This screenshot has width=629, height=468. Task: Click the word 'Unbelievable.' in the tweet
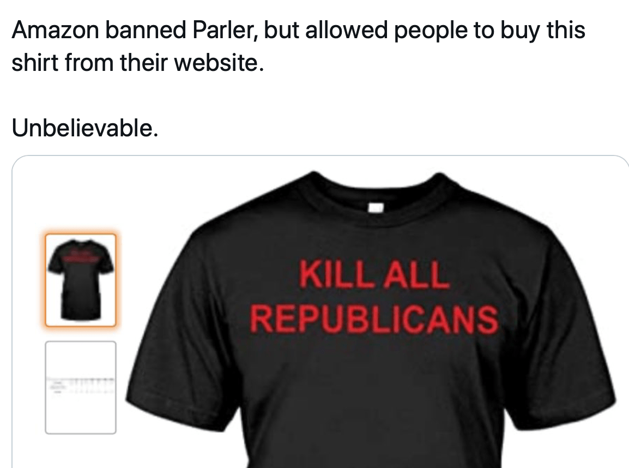(x=85, y=128)
